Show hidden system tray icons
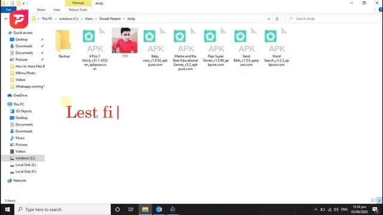 [315, 210]
